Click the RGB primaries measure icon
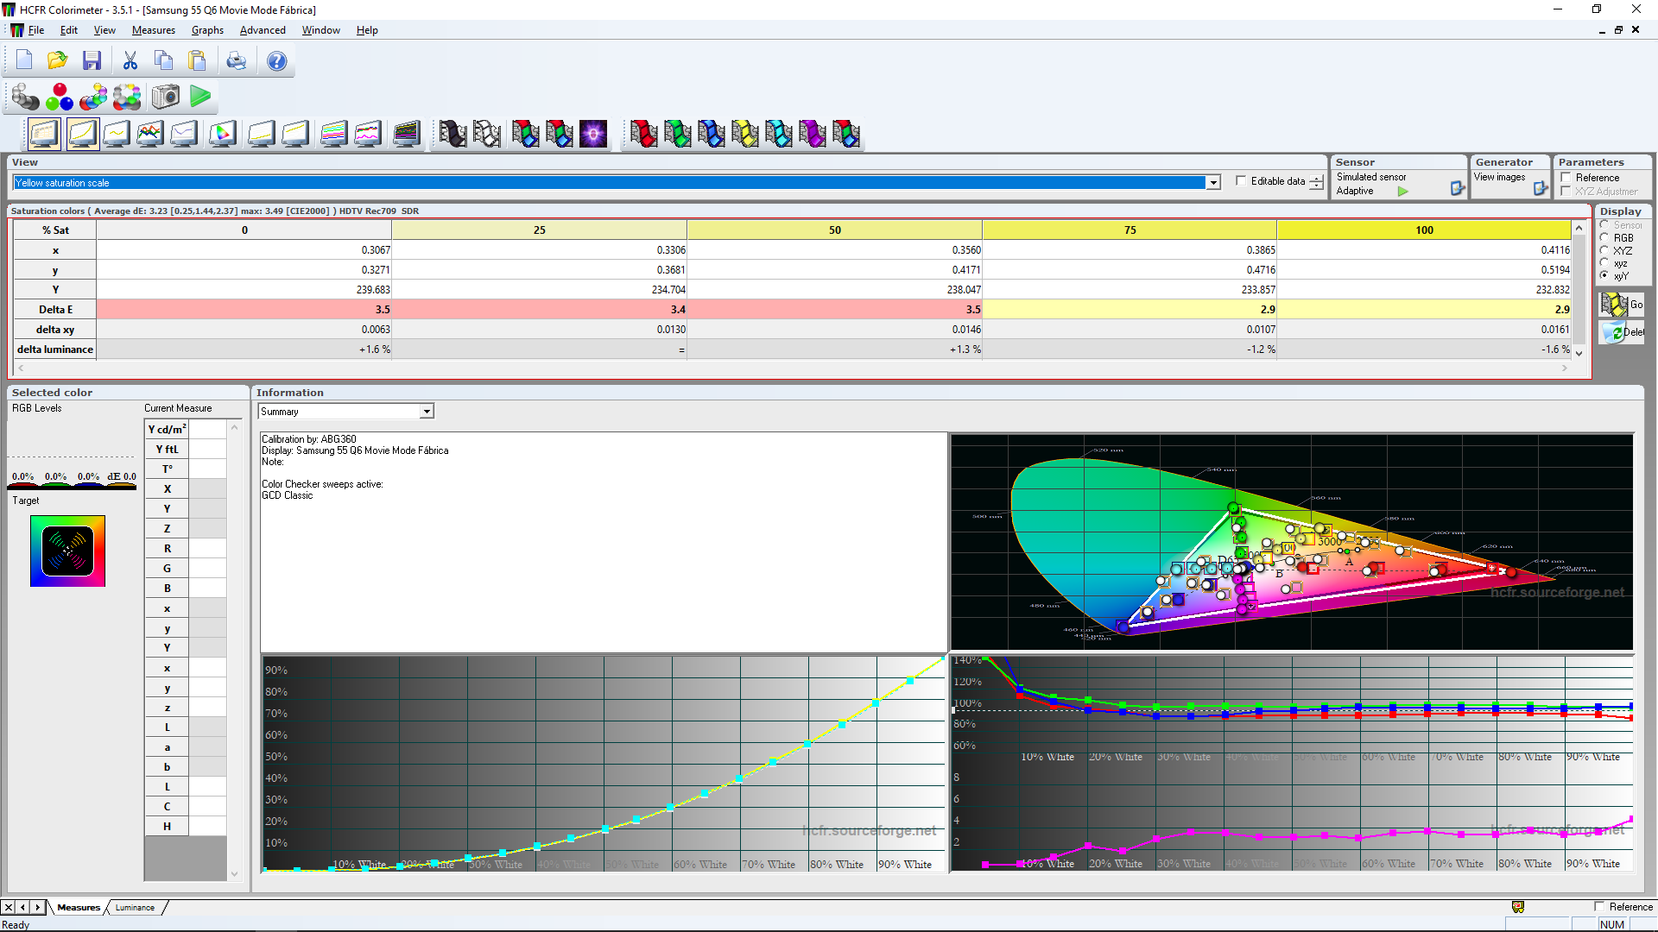This screenshot has height=932, width=1658. pos(59,97)
